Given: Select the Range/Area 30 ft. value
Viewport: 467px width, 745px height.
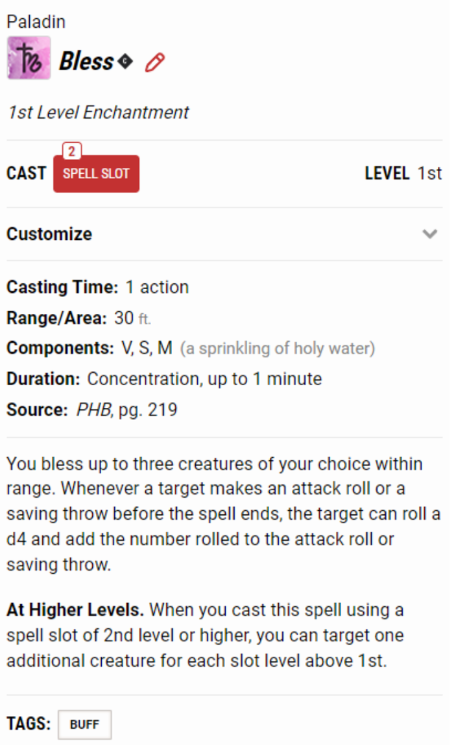Looking at the screenshot, I should pos(132,318).
